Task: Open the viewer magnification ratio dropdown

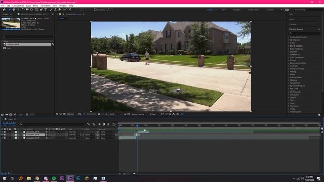Action: (x=72, y=114)
